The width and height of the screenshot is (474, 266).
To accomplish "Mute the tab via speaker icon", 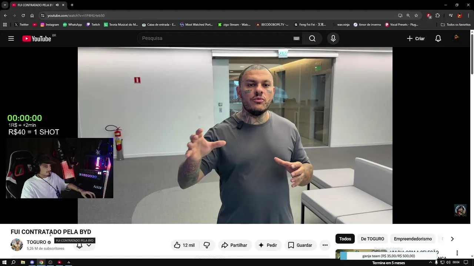I will [57, 5].
